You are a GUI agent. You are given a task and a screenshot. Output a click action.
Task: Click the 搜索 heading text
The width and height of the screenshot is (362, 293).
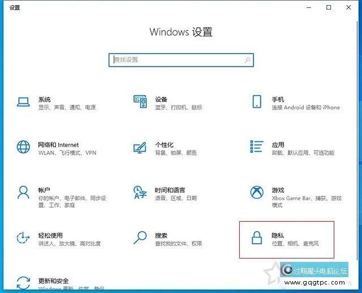[x=161, y=235]
